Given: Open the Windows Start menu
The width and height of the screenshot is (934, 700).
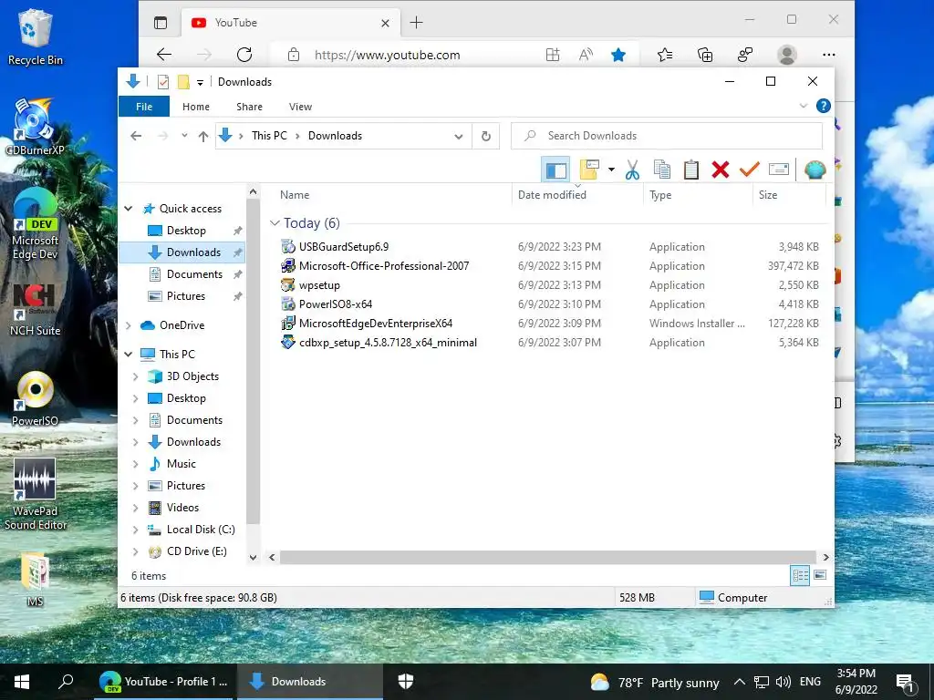Looking at the screenshot, I should tap(22, 682).
